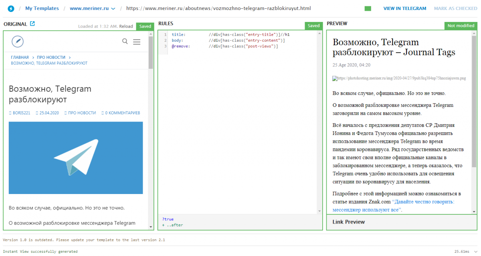Click the ?true debug line
This screenshot has width=481, height=256.
(x=168, y=219)
